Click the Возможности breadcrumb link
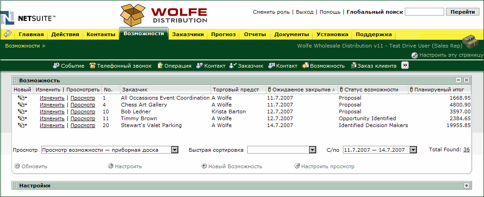Viewport: 484px width, 197px height. [22, 46]
